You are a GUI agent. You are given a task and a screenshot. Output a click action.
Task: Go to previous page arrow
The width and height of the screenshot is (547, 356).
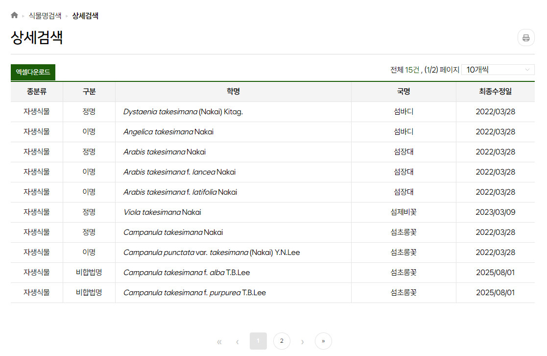[238, 341]
